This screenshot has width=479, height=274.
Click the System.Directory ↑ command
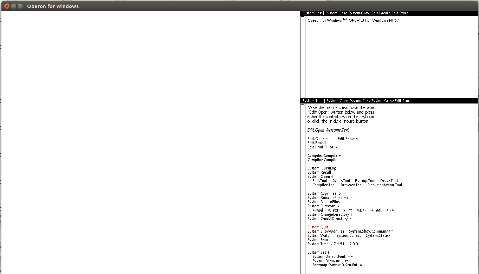point(324,206)
